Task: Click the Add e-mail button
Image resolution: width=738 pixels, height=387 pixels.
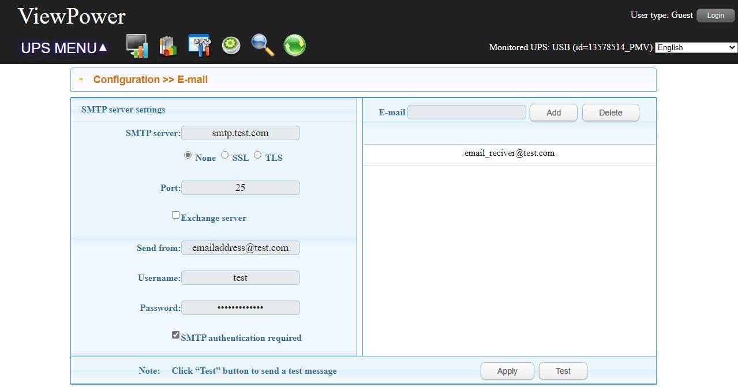Action: (553, 112)
